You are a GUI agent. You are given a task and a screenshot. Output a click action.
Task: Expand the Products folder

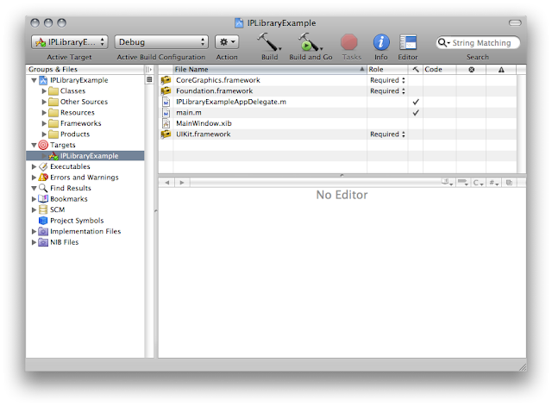pos(44,134)
